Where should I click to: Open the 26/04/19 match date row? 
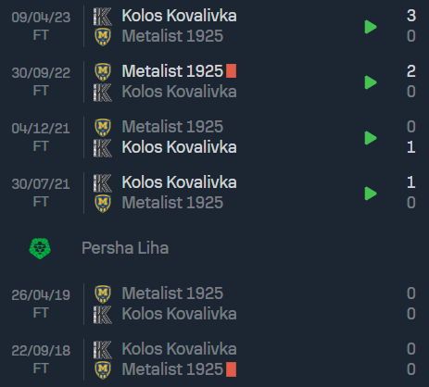(x=214, y=304)
